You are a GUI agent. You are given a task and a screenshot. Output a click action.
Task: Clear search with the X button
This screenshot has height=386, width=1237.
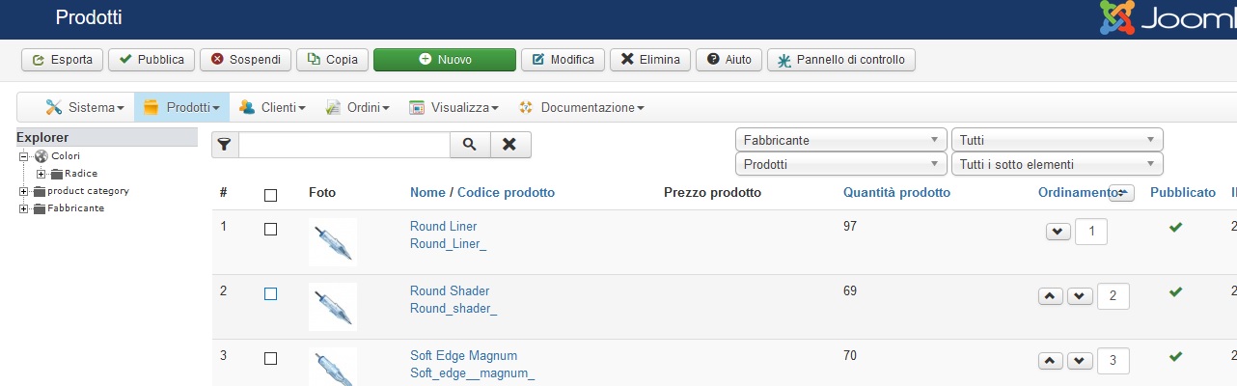tap(510, 145)
